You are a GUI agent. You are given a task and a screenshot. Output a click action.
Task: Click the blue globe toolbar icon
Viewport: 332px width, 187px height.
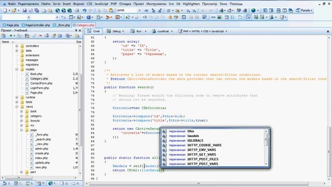click(253, 10)
